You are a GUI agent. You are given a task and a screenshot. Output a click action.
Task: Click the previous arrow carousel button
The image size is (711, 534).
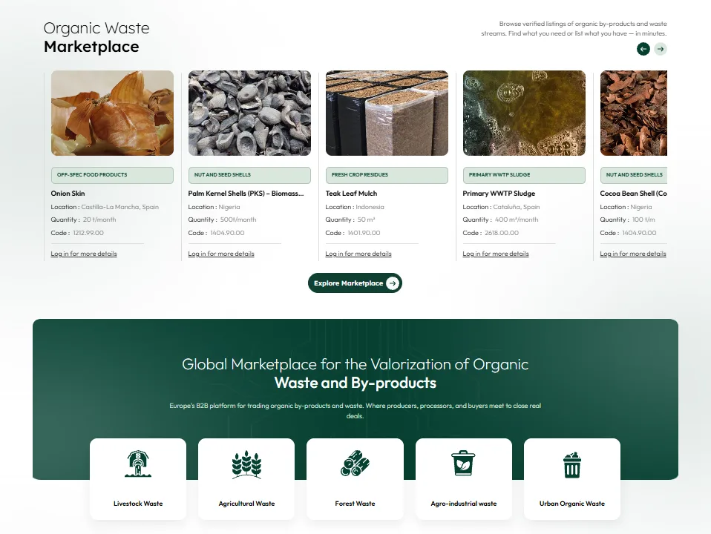[x=643, y=49]
